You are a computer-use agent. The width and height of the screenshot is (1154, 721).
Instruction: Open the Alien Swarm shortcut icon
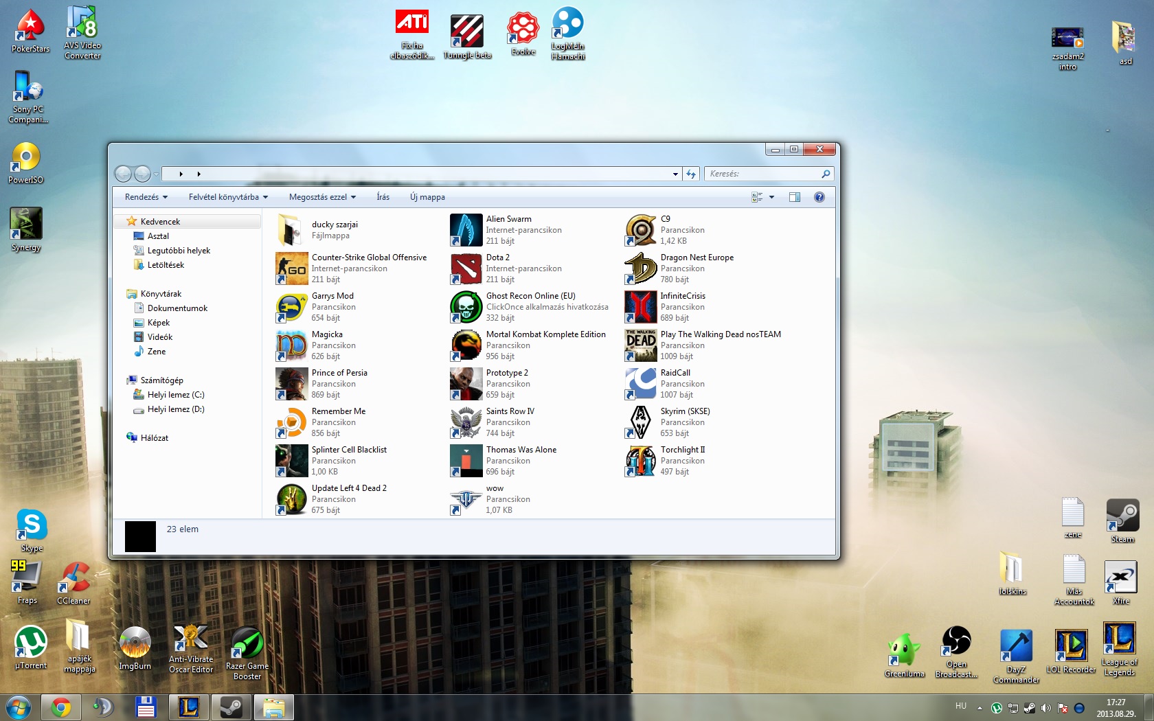point(466,230)
